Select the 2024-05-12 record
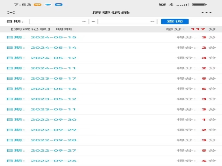222x166 pixels. pyautogui.click(x=111, y=58)
